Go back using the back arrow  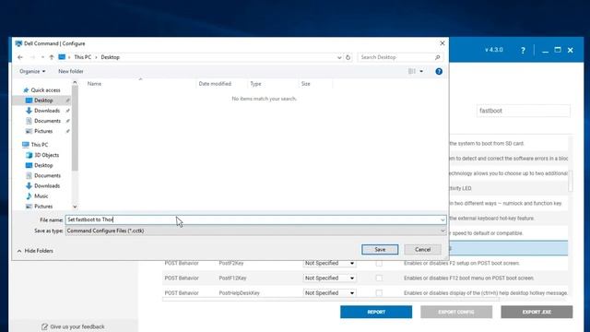(20, 57)
